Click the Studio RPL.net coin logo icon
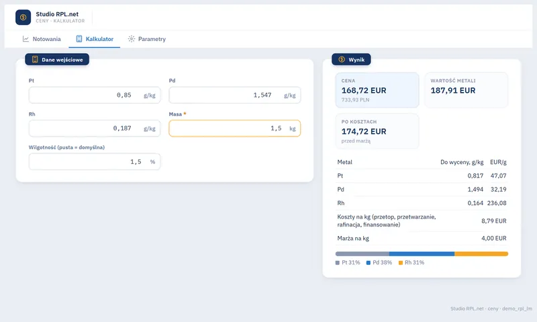The image size is (537, 322). point(23,17)
